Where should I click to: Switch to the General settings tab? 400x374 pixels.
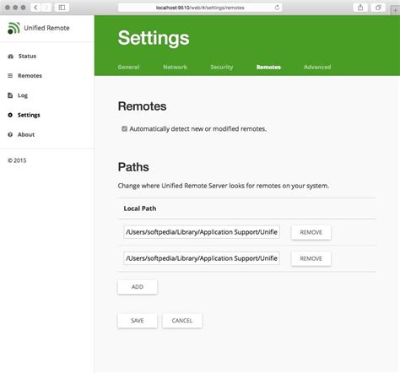click(128, 67)
